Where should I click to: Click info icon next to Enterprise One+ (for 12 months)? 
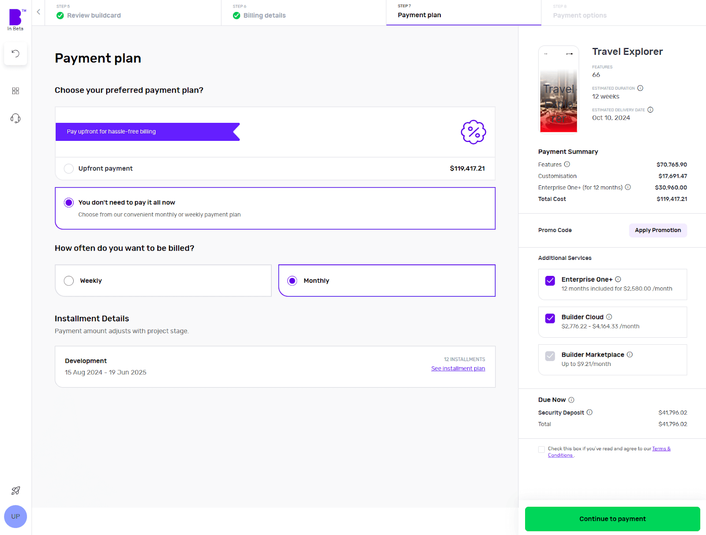[x=628, y=187]
